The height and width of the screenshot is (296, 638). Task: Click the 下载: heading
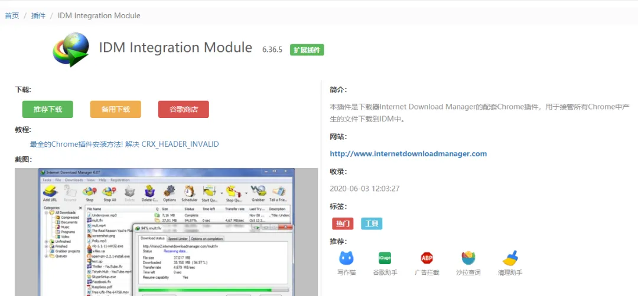(x=23, y=90)
